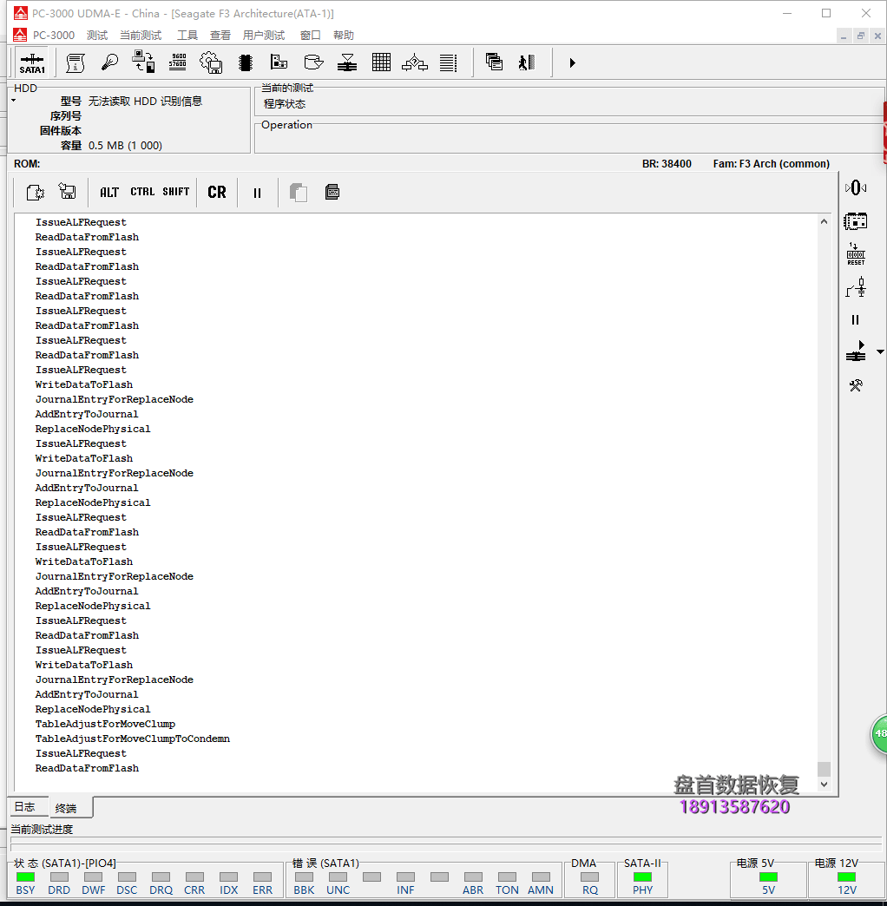Click the head stack play icon in sidebar
The width and height of the screenshot is (887, 906).
click(x=856, y=351)
